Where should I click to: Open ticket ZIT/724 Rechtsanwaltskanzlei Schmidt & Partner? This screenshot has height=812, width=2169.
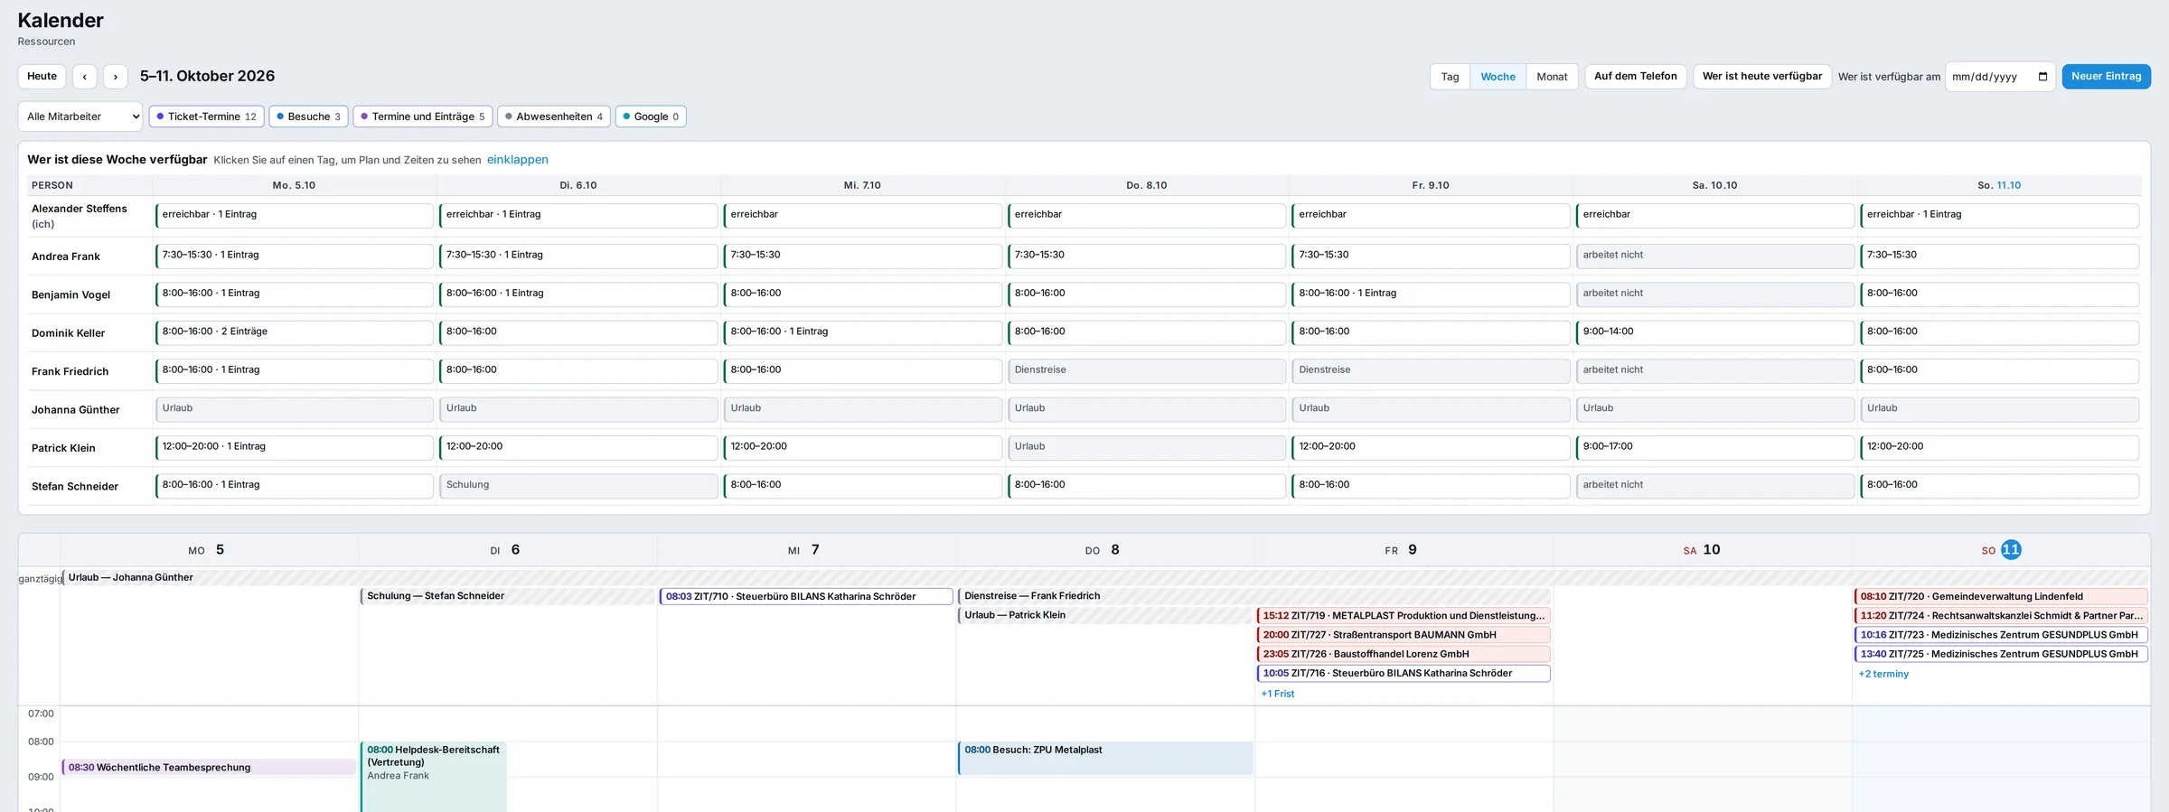click(x=2001, y=616)
